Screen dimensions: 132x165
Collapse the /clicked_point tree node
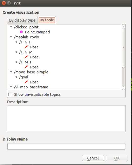11,27
